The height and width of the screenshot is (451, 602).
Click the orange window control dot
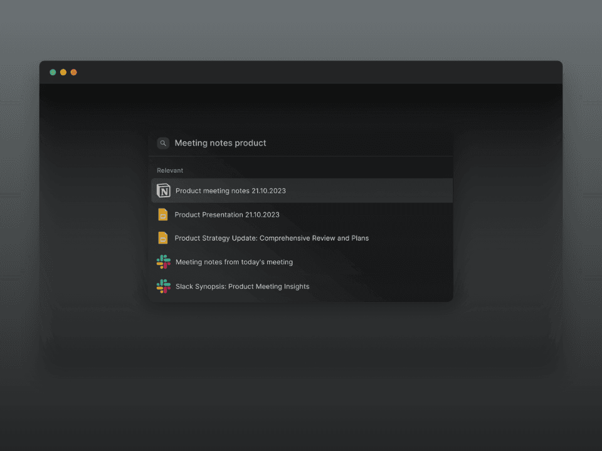[x=73, y=73]
